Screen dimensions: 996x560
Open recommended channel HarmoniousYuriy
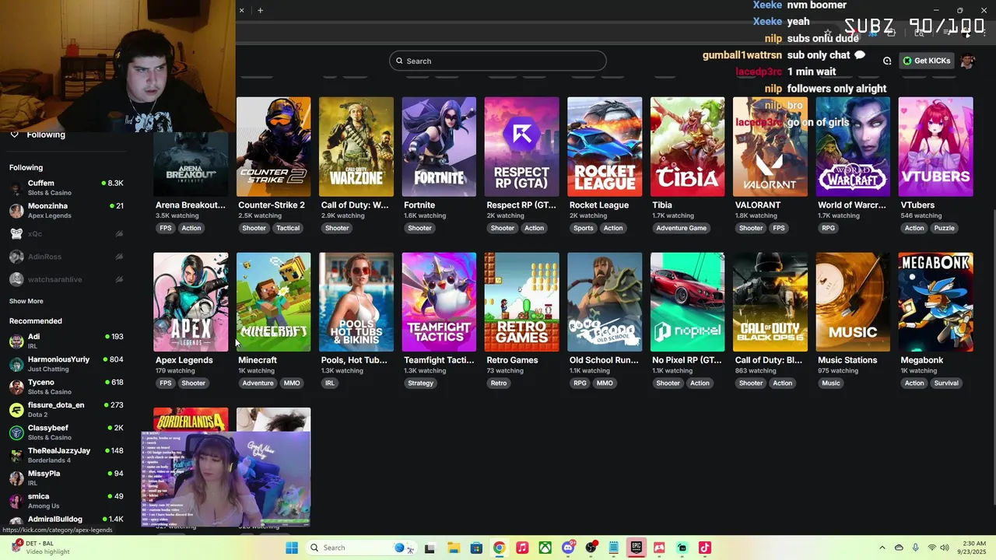tap(66, 364)
